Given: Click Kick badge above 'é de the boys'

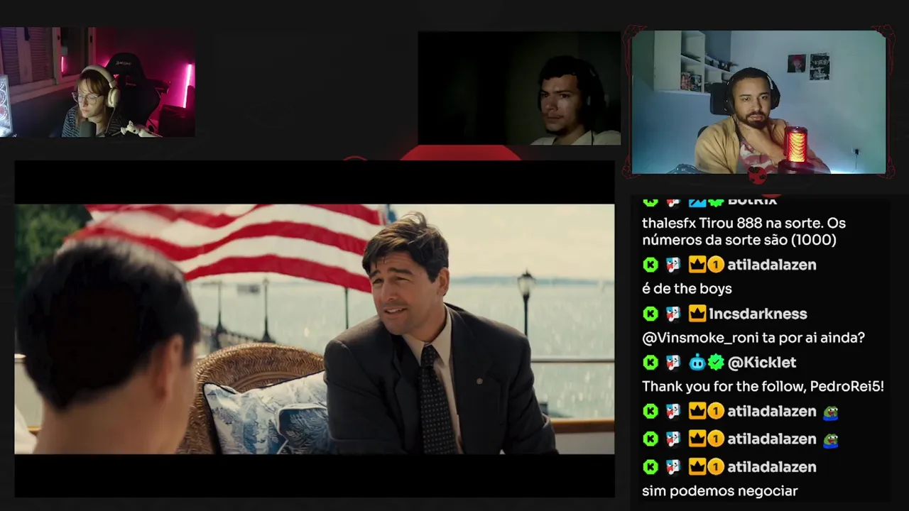Looking at the screenshot, I should (x=651, y=265).
